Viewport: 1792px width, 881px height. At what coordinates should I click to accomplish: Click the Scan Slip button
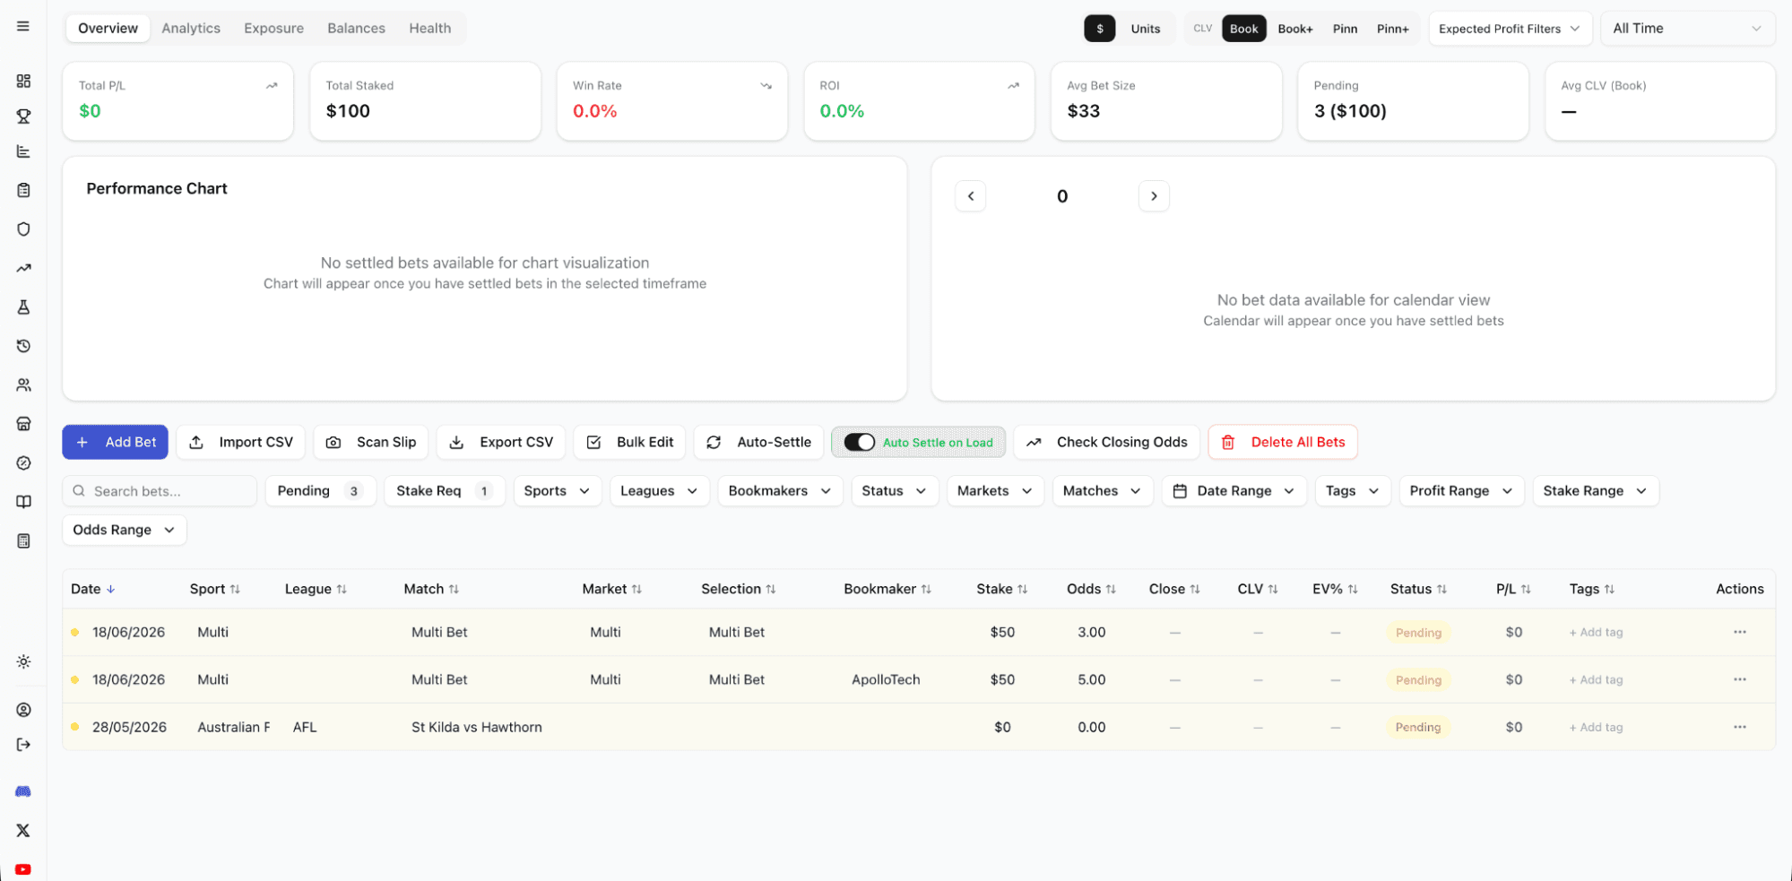click(x=370, y=442)
